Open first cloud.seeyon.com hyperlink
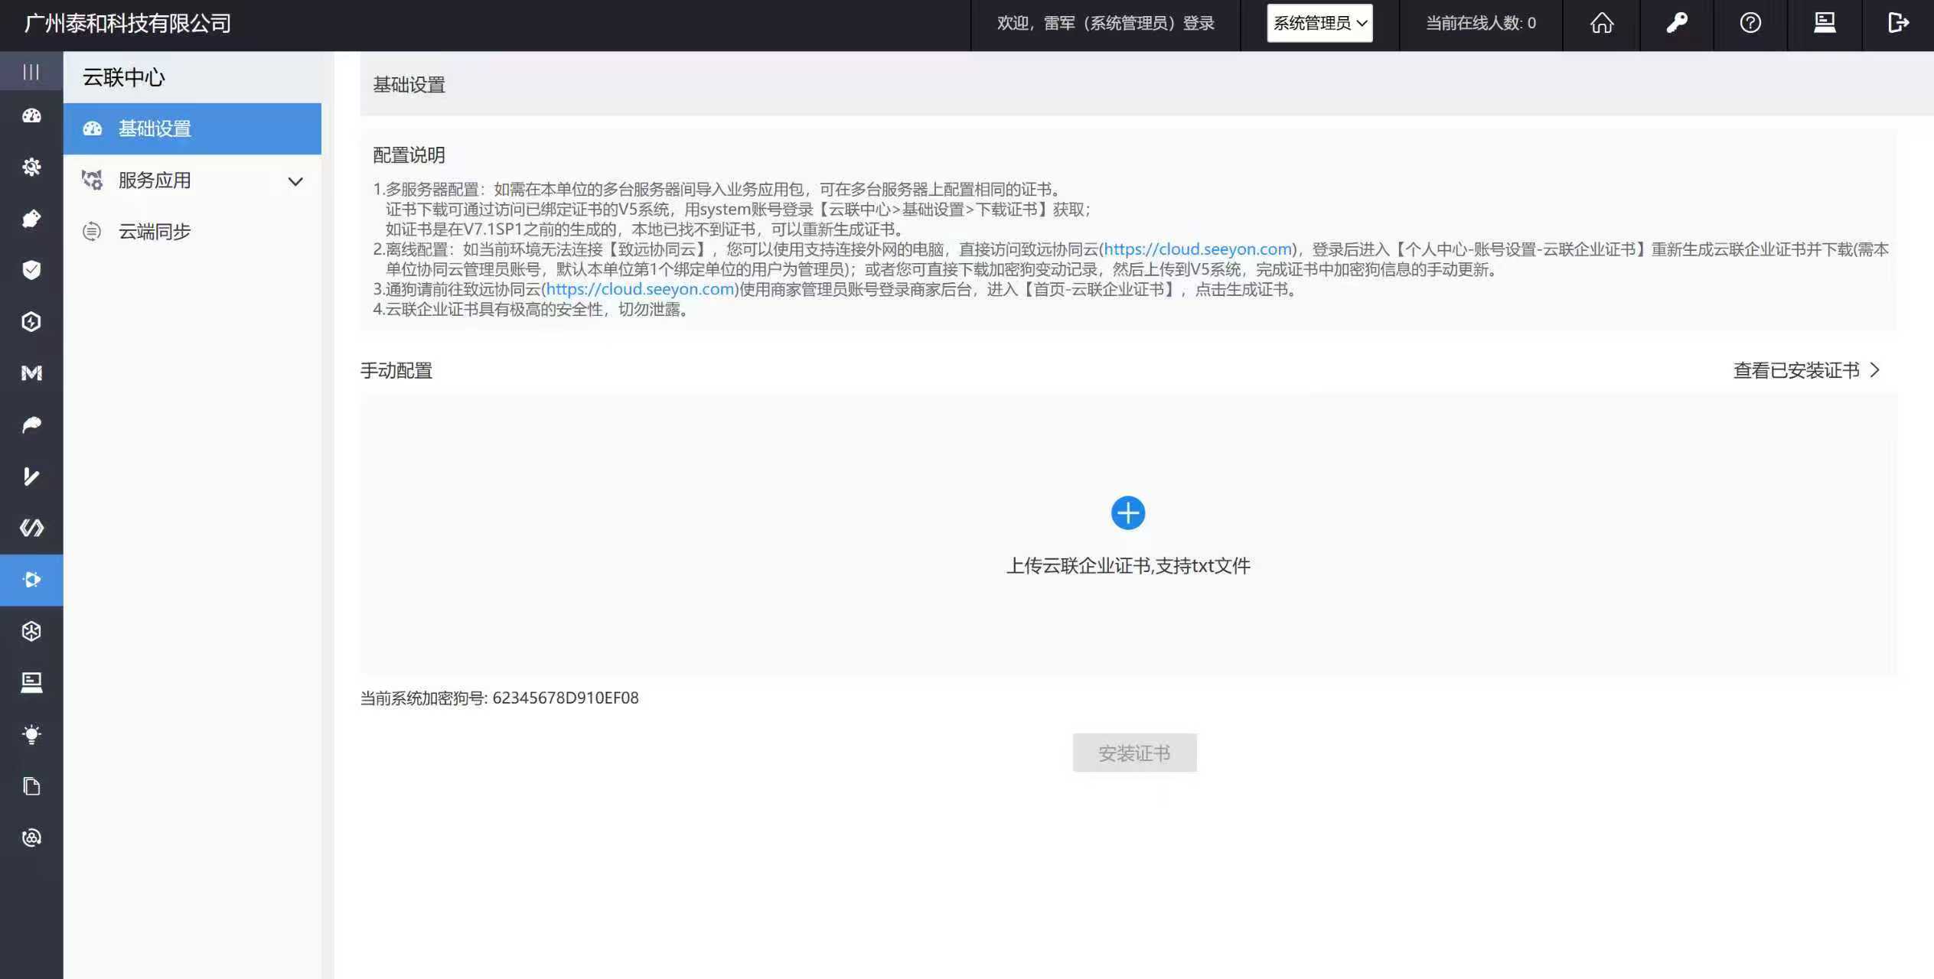This screenshot has height=979, width=1934. coord(1197,249)
